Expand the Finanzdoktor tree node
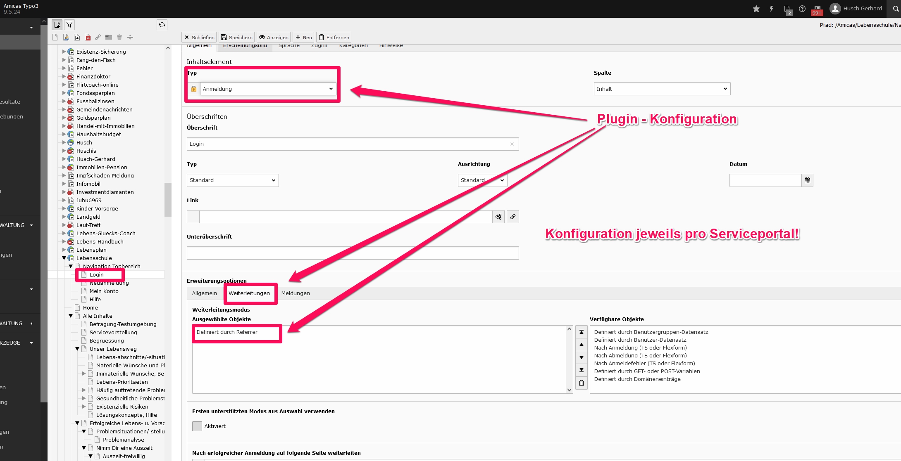The height and width of the screenshot is (461, 901). pos(64,76)
